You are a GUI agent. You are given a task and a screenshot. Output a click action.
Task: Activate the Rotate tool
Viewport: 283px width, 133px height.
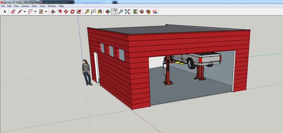[72, 12]
